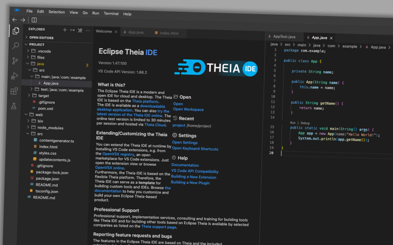
Task: Open the Search view in the activity bar
Action: pyautogui.click(x=15, y=46)
